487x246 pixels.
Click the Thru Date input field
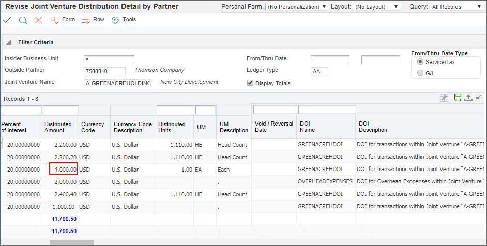click(381, 59)
